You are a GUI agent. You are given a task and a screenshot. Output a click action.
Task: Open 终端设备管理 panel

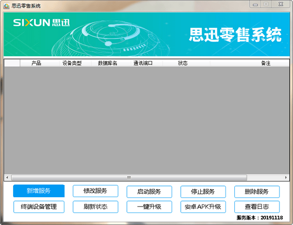pyautogui.click(x=39, y=206)
